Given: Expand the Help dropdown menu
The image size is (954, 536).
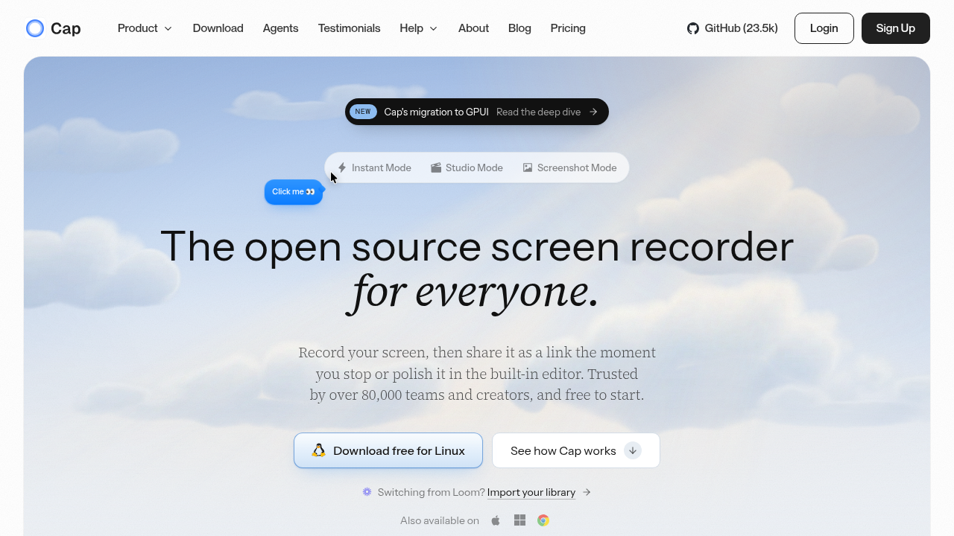Looking at the screenshot, I should (x=419, y=28).
